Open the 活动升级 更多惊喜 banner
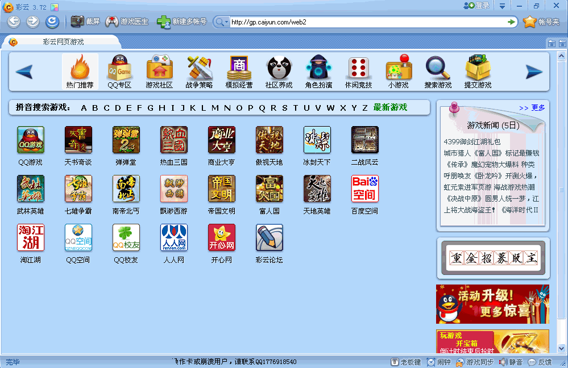The image size is (568, 368). point(492,304)
